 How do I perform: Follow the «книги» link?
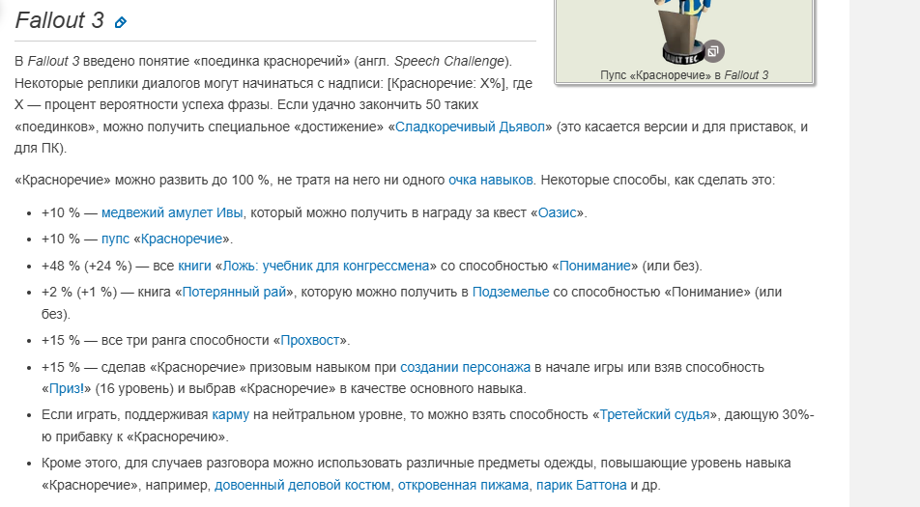(195, 267)
